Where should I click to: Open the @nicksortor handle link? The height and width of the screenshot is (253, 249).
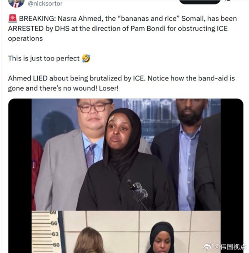45,3
